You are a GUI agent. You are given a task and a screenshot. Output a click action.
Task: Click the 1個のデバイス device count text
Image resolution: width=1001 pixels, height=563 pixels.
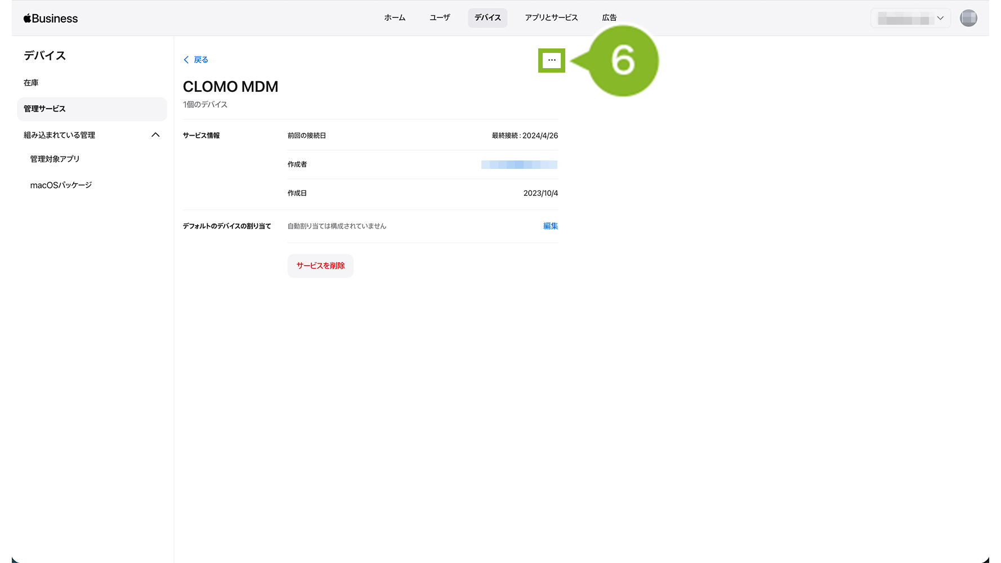click(205, 105)
